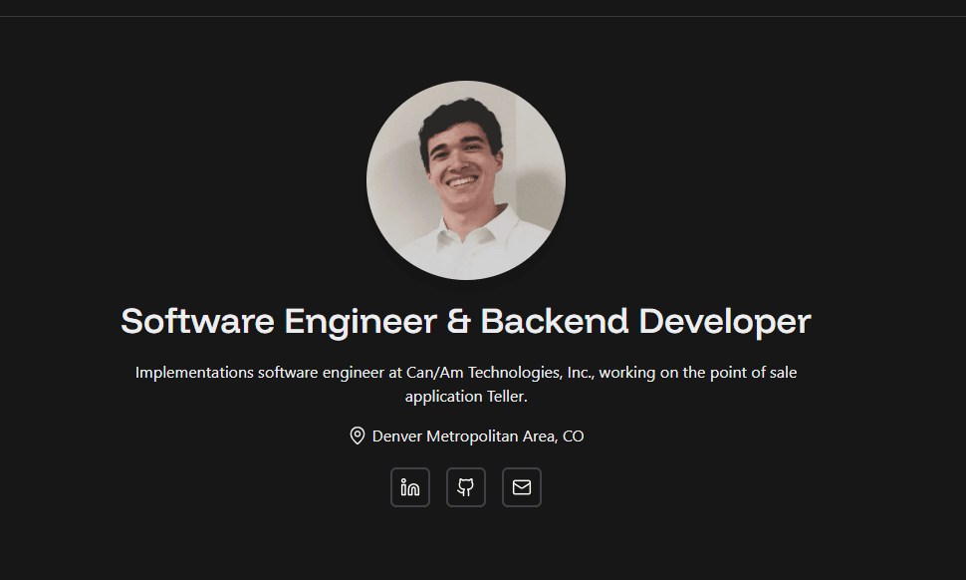Click the leftmost social button

(x=409, y=487)
